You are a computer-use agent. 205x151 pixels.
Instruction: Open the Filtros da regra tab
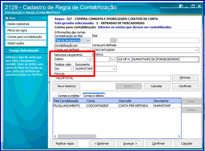[26, 30]
